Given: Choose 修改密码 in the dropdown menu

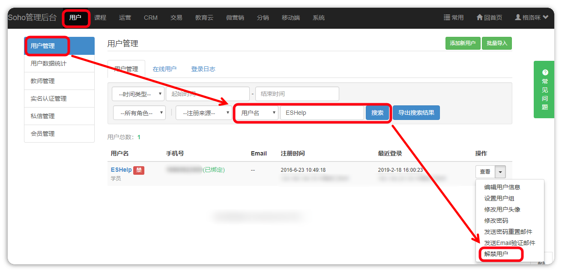Looking at the screenshot, I should [x=496, y=221].
